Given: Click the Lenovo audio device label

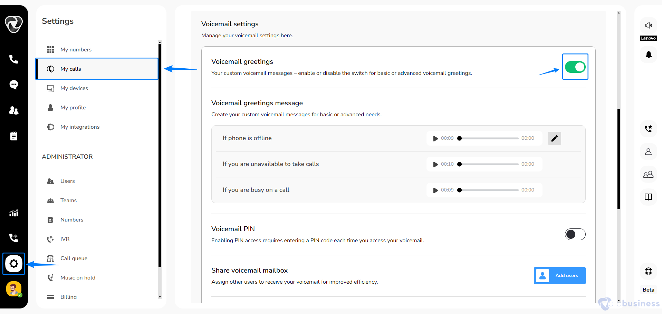Looking at the screenshot, I should pos(648,38).
